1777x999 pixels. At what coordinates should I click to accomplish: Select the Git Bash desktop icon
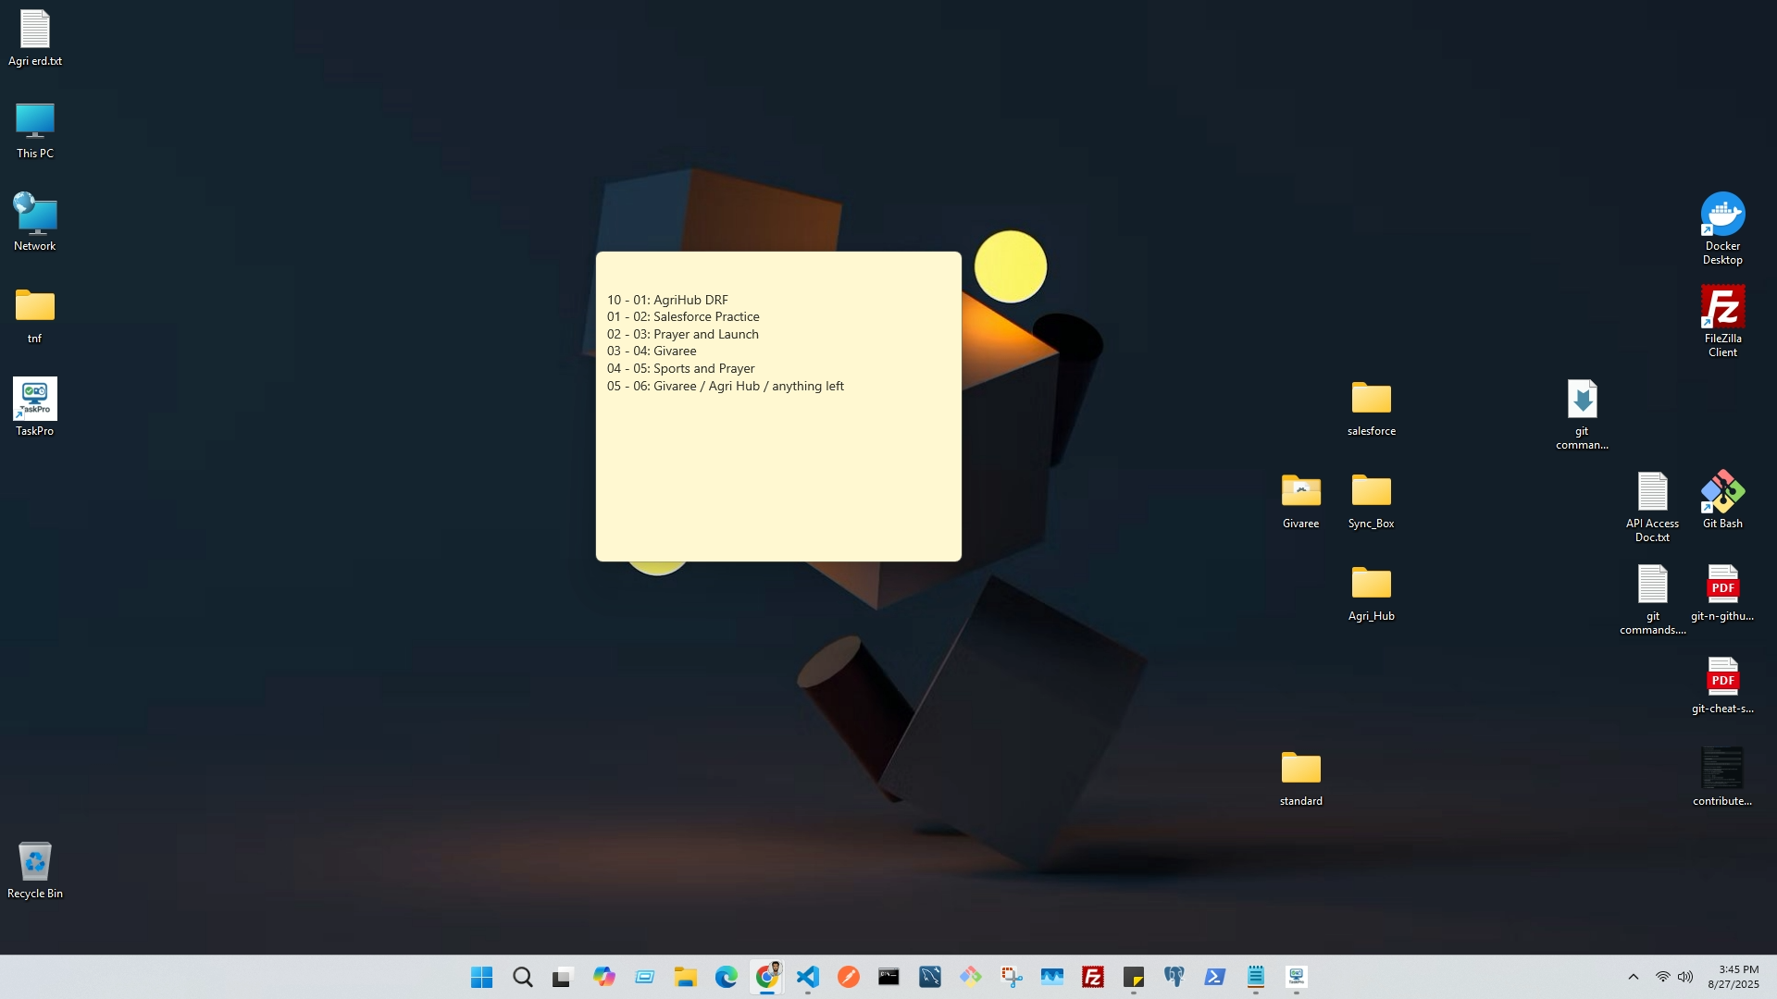tap(1722, 499)
